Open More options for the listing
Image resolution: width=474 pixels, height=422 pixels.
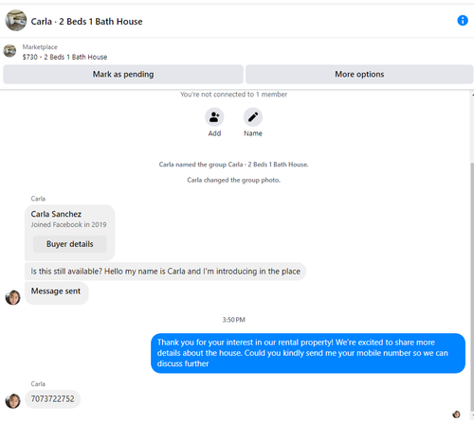[359, 75]
